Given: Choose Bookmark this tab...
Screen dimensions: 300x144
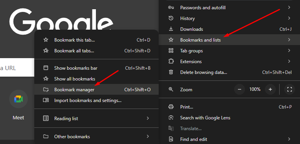Looking at the screenshot, I should pyautogui.click(x=96, y=40).
